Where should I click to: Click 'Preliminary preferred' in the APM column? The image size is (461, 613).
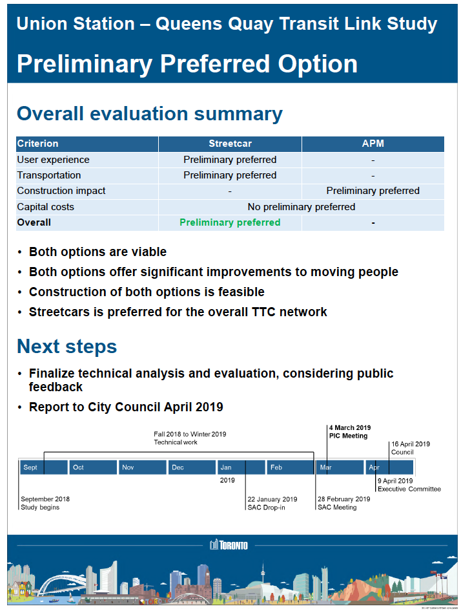373,191
